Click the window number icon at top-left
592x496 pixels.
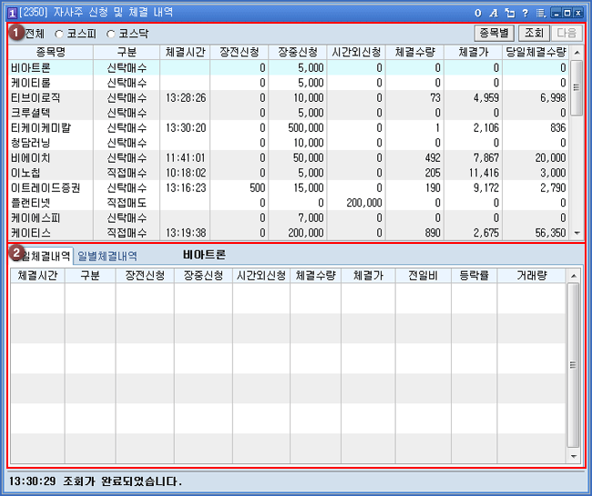12,13
